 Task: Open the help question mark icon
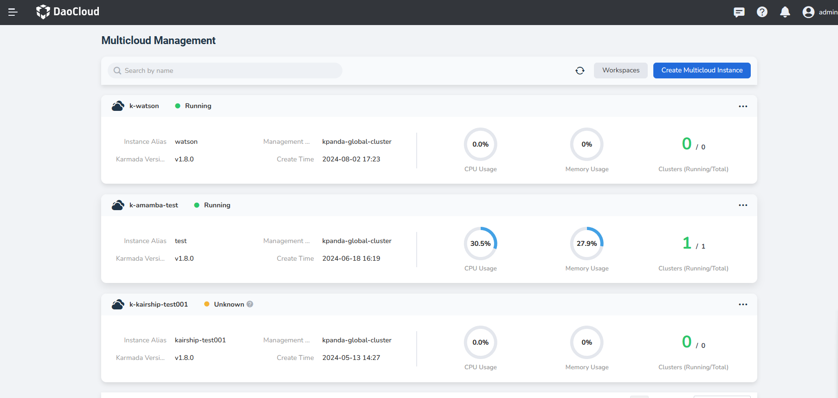pos(762,12)
